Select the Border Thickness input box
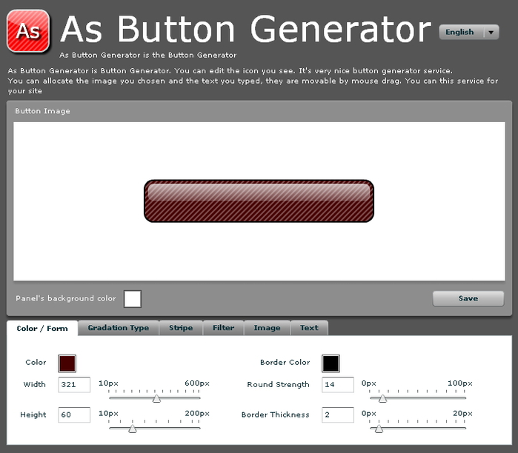Screen dimensions: 518x453 338,415
